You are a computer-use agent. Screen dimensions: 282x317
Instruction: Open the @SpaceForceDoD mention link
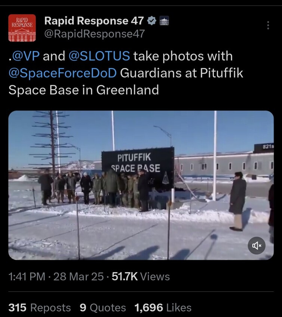pos(62,73)
